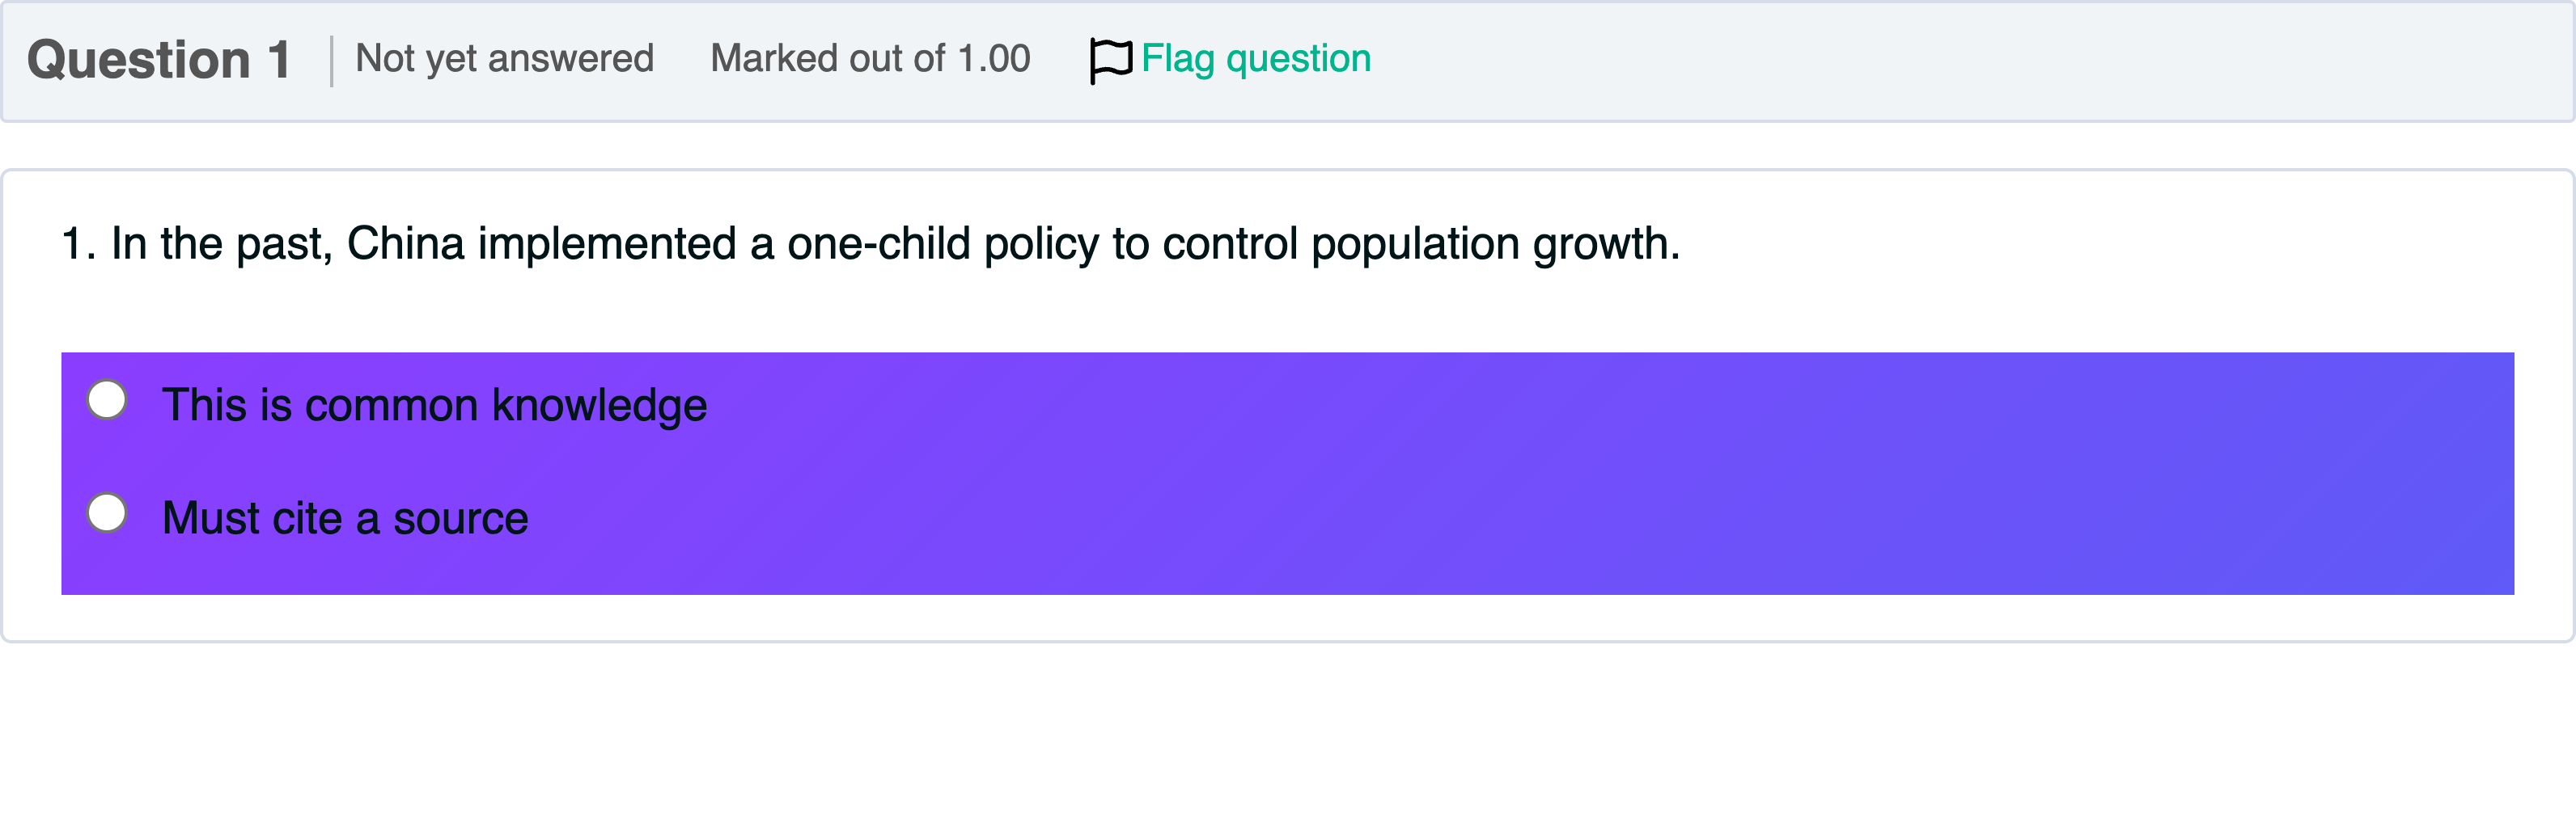
Task: Click the word "source" in the second option
Action: click(460, 518)
